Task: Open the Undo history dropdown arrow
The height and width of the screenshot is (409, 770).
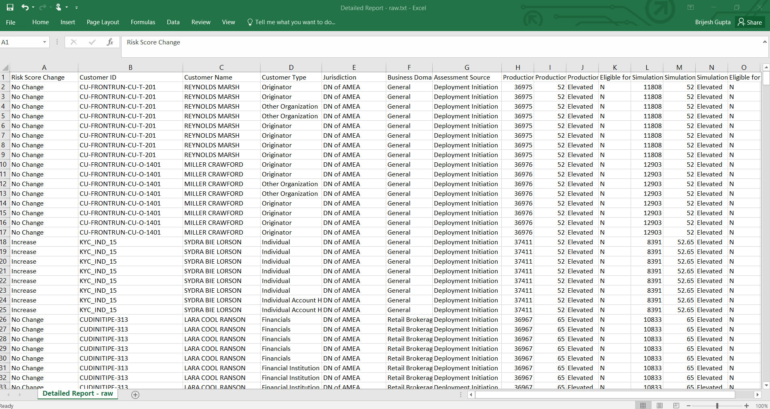Action: pos(33,7)
